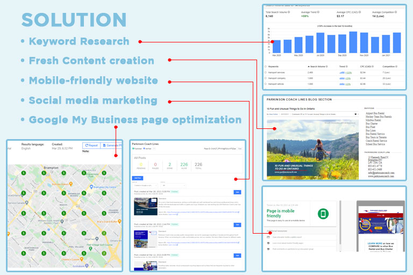Click the Generate PDF button beside Repeat
Image resolution: width=413 pixels, height=275 pixels.
click(x=111, y=145)
